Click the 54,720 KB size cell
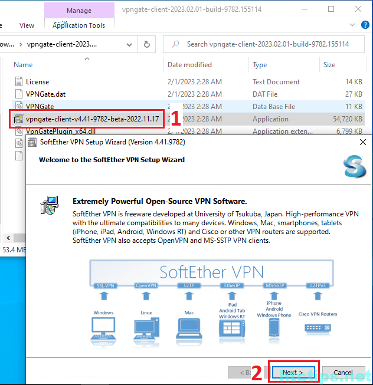 [x=348, y=119]
